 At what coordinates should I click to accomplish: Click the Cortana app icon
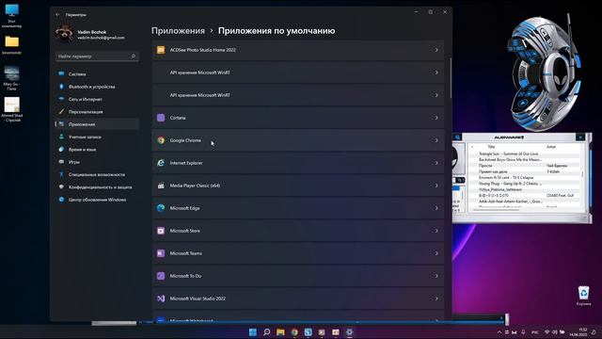pos(161,118)
